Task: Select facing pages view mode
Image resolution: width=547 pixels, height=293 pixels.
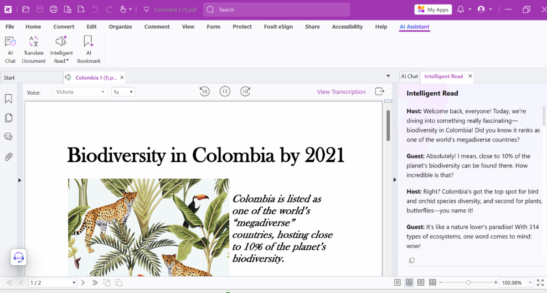Action: click(421, 283)
